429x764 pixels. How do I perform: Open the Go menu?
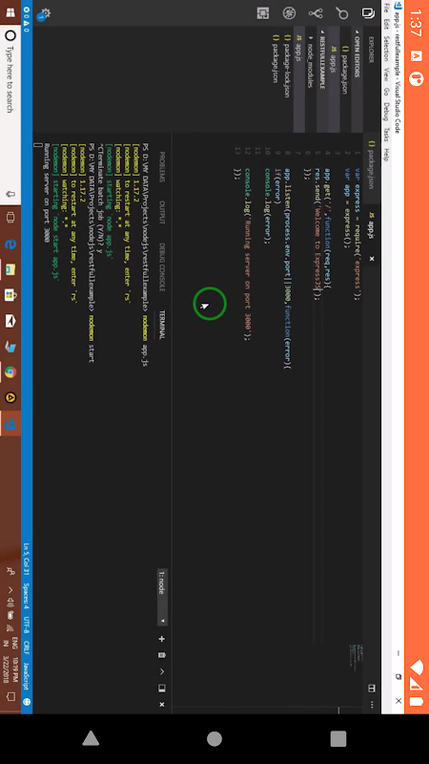[x=386, y=92]
